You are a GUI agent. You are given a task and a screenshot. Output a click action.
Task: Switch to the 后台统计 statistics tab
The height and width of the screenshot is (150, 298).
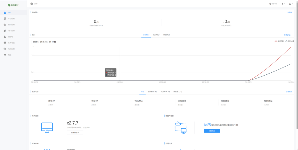click(167, 35)
